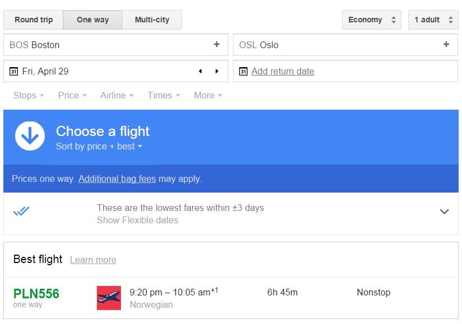Click the double checkmark lowest fares icon

click(x=21, y=211)
